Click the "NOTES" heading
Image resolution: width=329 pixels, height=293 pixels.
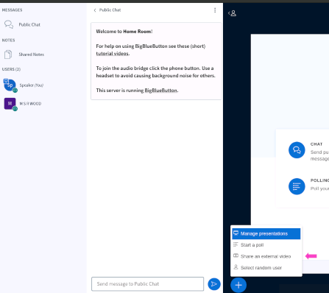click(x=8, y=40)
